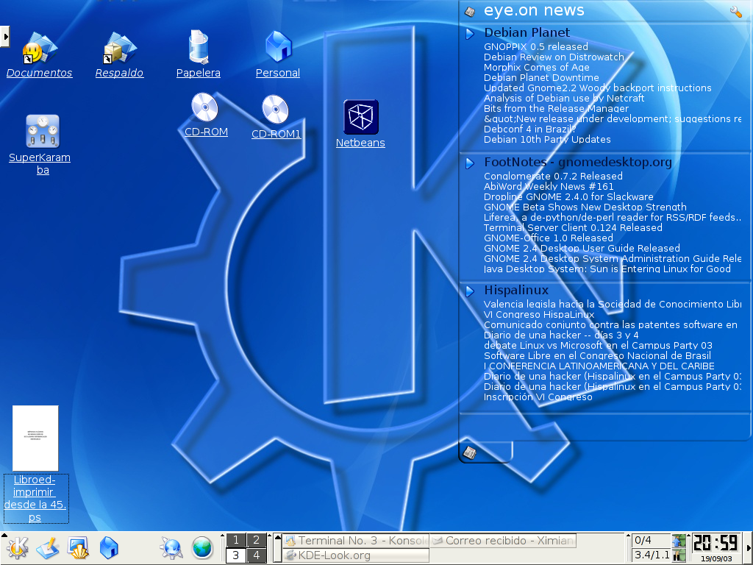Open the Libroed-imprimir PostScript file thumbnail

pos(35,438)
